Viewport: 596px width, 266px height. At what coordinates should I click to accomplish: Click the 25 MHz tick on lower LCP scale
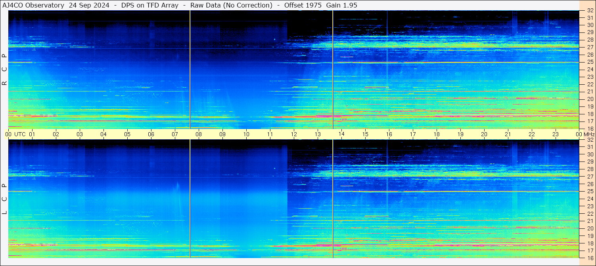click(590, 192)
